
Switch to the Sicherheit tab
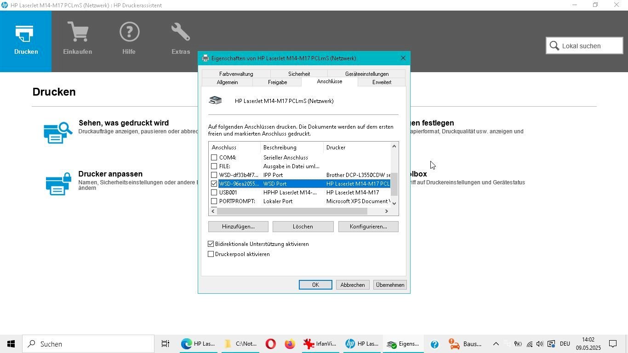[x=299, y=74]
